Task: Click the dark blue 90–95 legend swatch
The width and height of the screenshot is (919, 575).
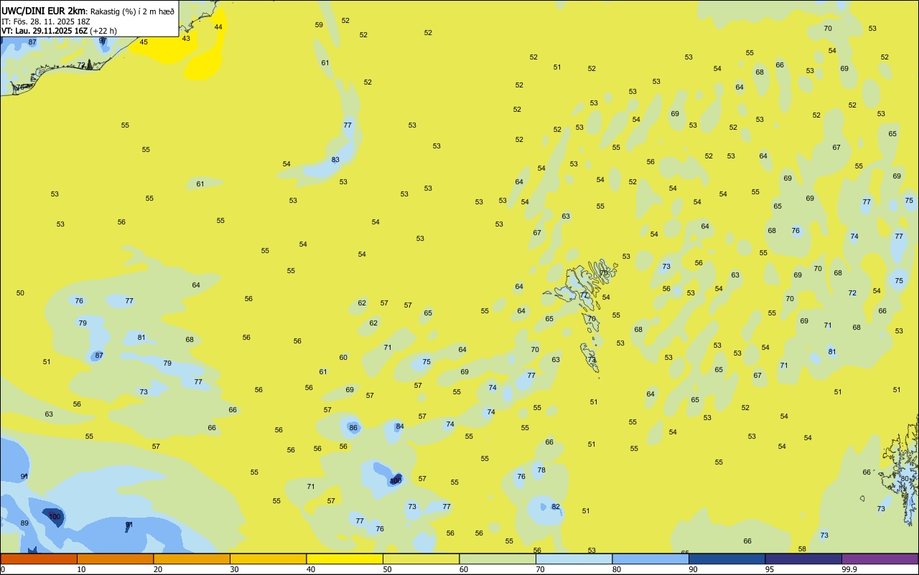Action: [x=727, y=559]
